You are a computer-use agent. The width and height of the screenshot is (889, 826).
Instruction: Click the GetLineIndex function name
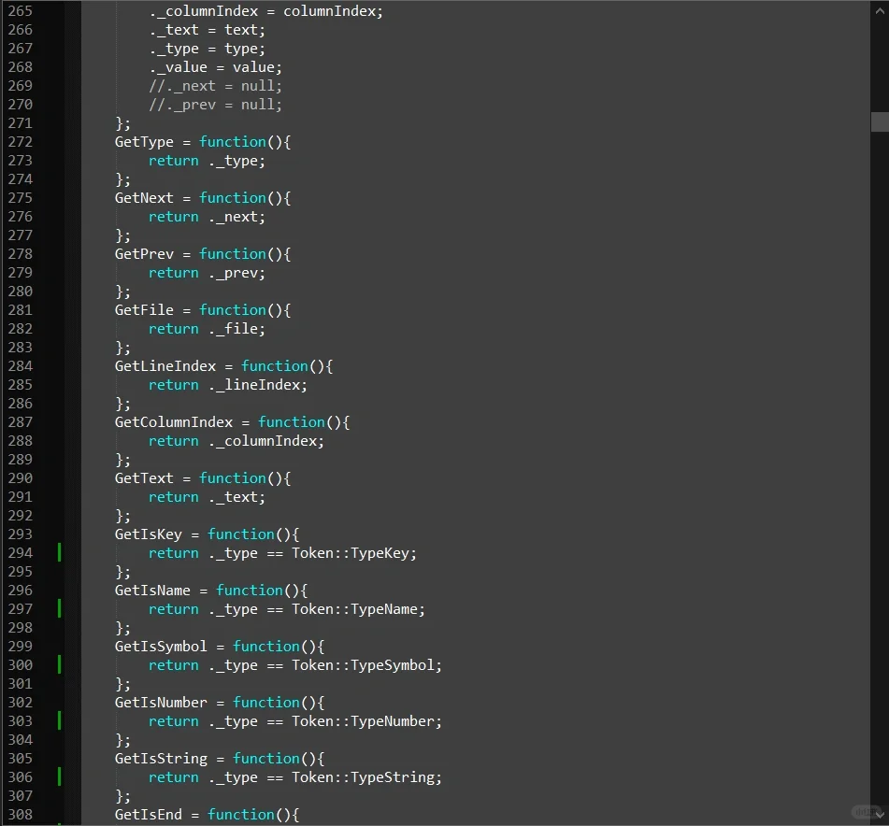pyautogui.click(x=165, y=366)
